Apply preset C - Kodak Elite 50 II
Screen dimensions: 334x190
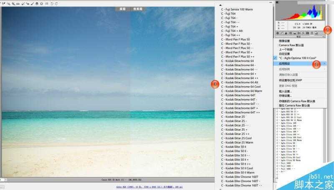[x=233, y=146]
